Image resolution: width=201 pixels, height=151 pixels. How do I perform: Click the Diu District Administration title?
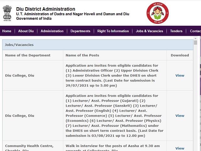(46, 9)
